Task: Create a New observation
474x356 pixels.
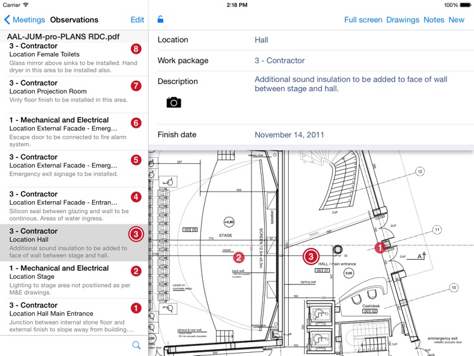Action: (x=456, y=20)
